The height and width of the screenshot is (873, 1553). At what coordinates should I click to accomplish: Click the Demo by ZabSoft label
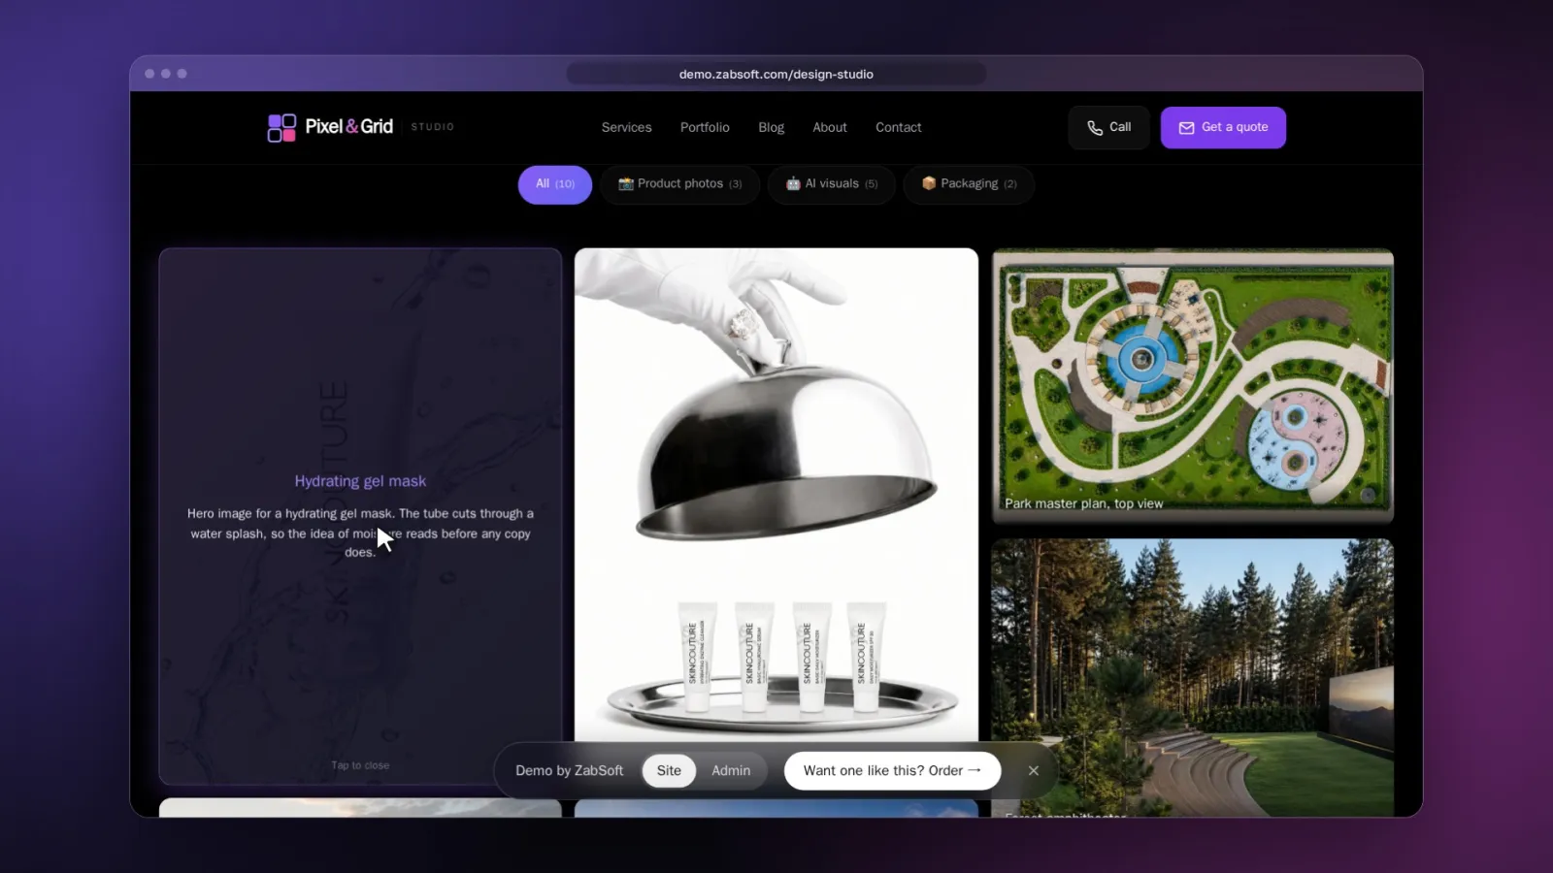570,771
